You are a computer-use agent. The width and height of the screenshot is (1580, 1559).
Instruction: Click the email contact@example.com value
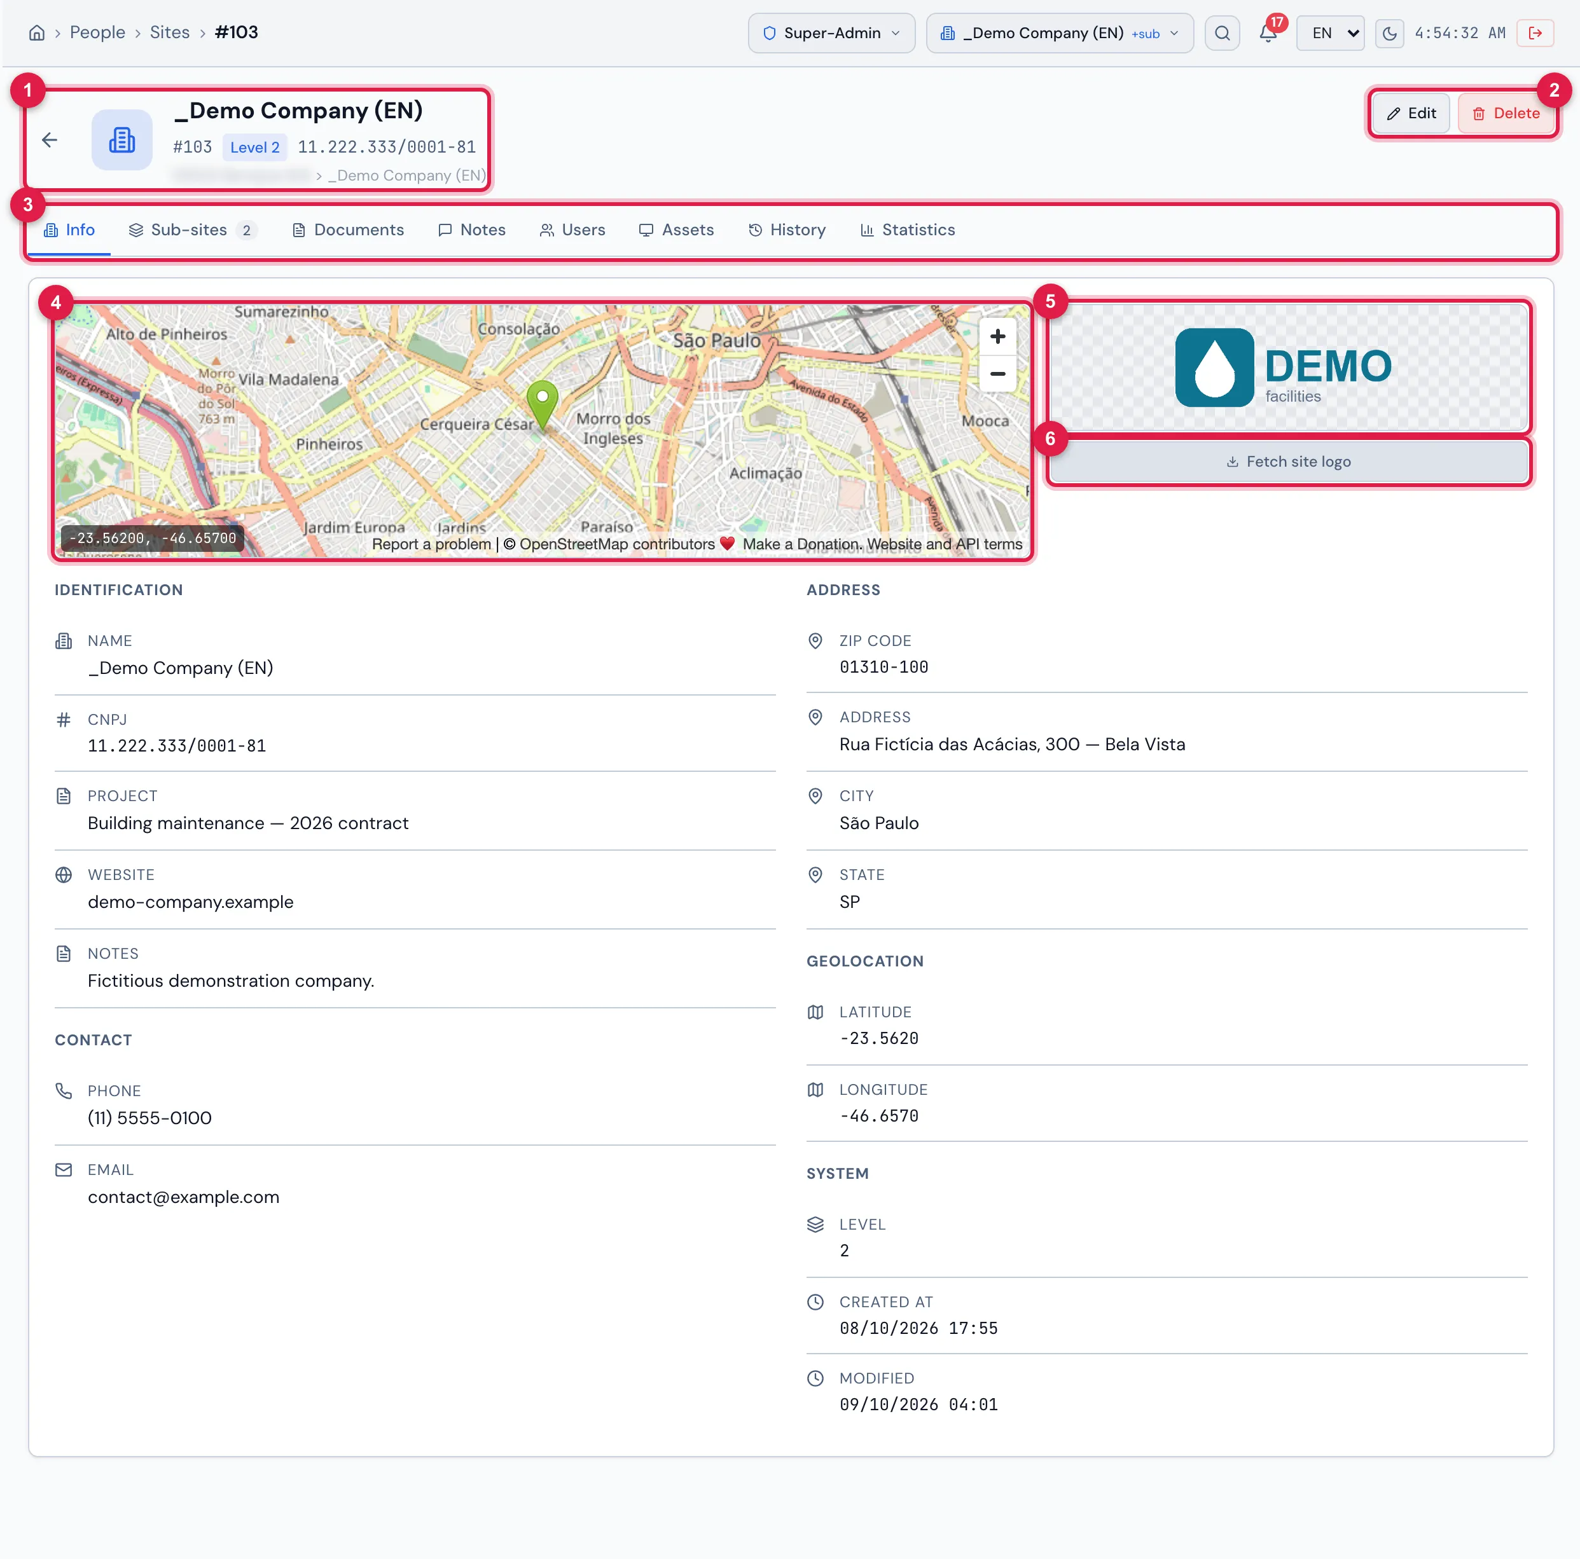(x=183, y=1197)
